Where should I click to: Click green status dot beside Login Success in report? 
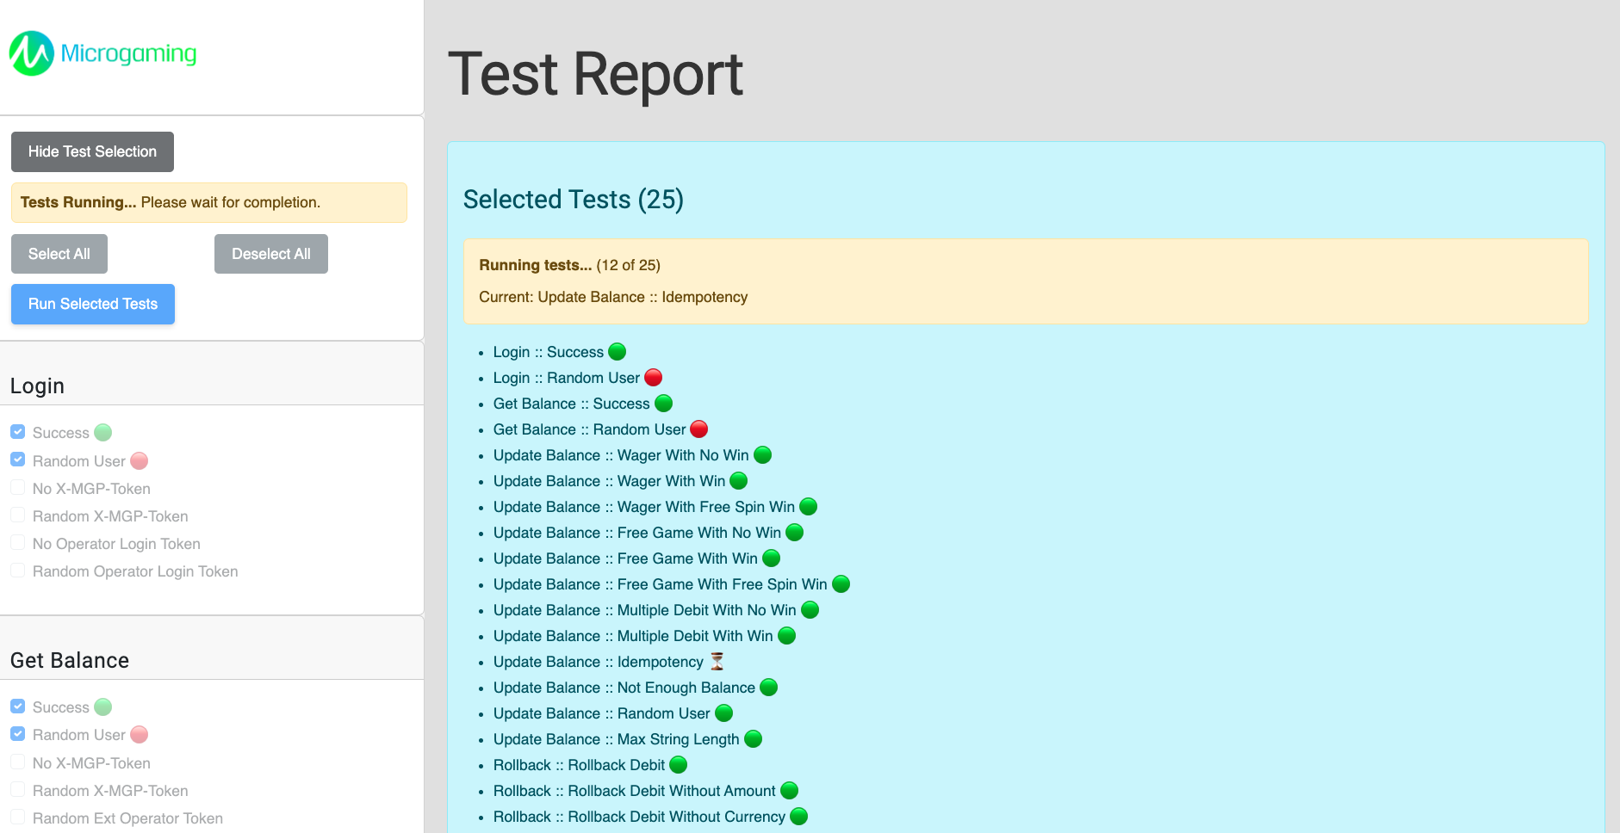coord(618,352)
